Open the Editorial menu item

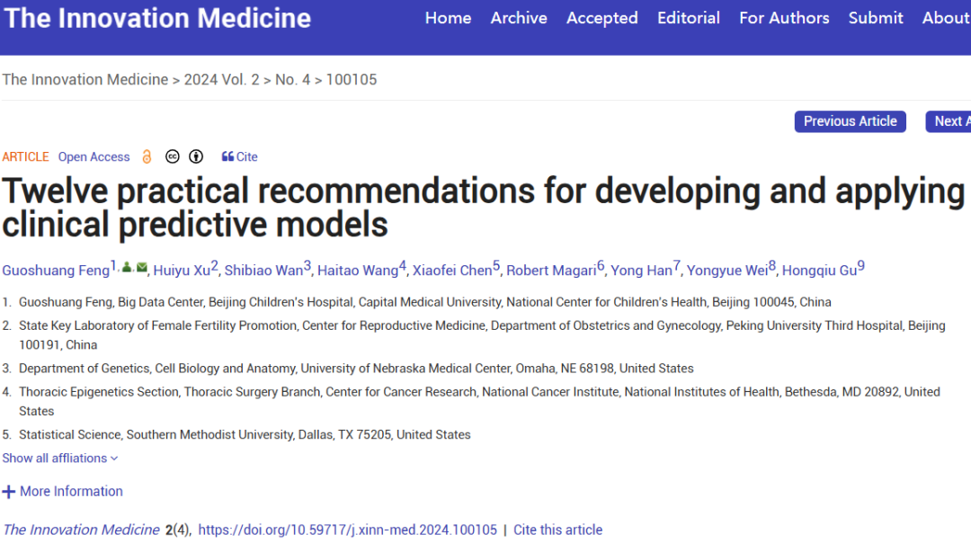coord(689,18)
